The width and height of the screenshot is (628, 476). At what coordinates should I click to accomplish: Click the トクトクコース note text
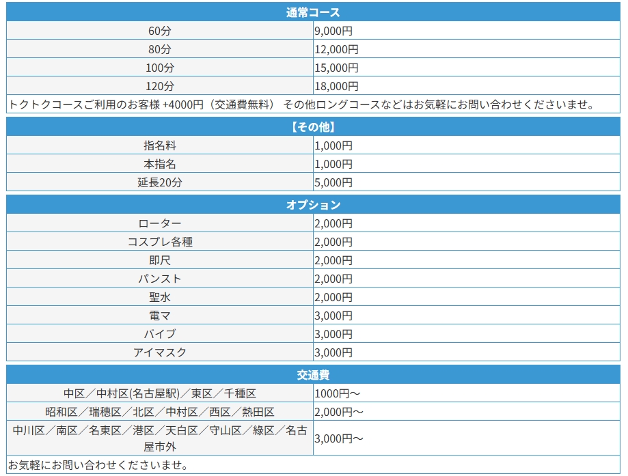point(302,104)
